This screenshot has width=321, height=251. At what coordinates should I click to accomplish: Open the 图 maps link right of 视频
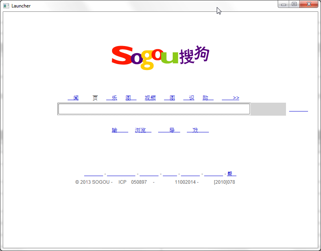coord(170,98)
